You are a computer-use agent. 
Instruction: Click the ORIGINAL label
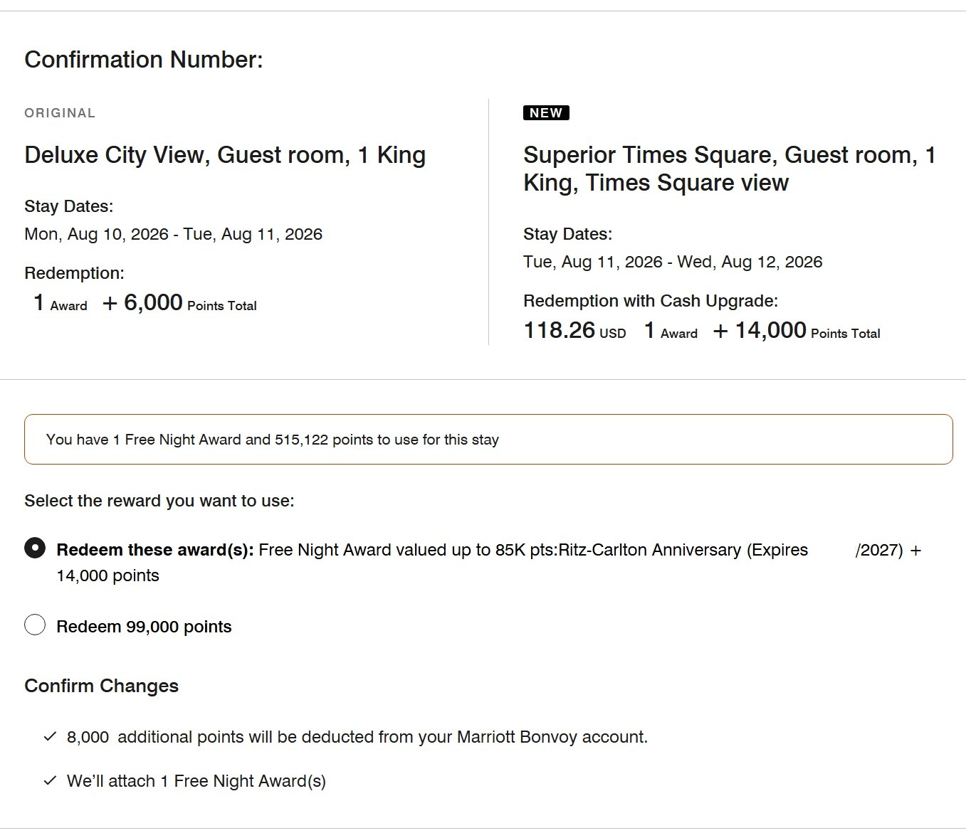pyautogui.click(x=60, y=113)
